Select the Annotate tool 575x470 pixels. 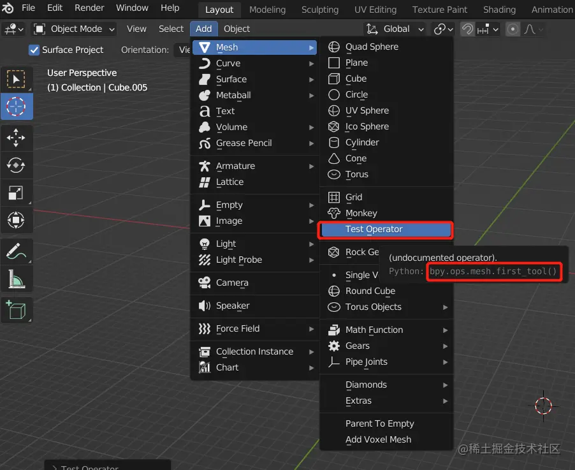[x=16, y=252]
